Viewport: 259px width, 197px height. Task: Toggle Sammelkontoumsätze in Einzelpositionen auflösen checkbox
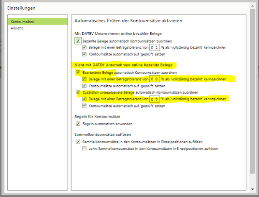click(78, 142)
